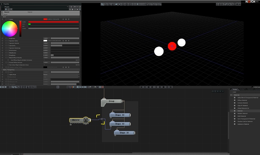Click the Brightness value field
The width and height of the screenshot is (260, 155).
pos(46,38)
